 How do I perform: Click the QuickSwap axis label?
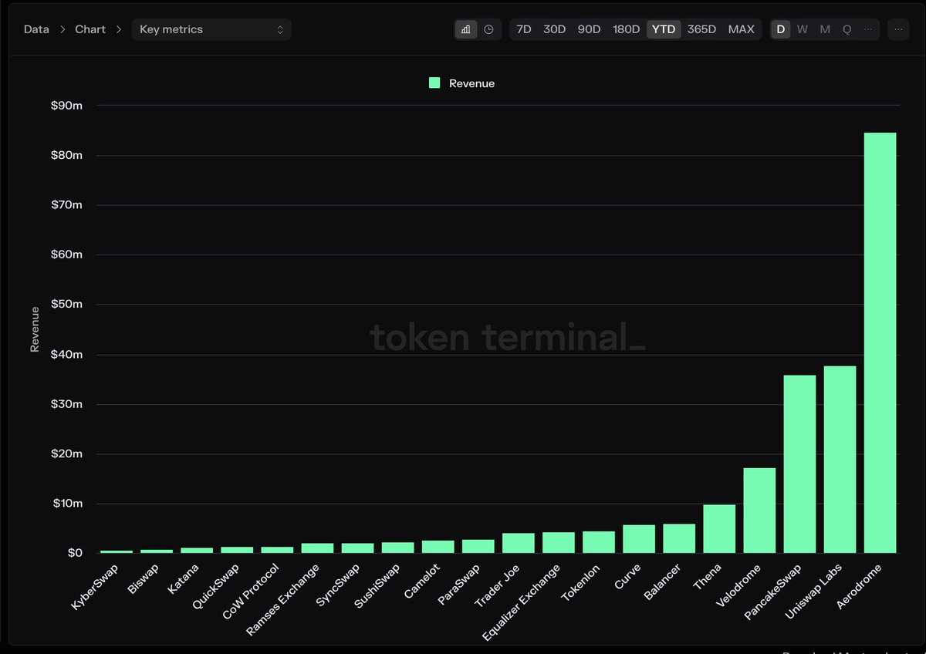pos(217,587)
